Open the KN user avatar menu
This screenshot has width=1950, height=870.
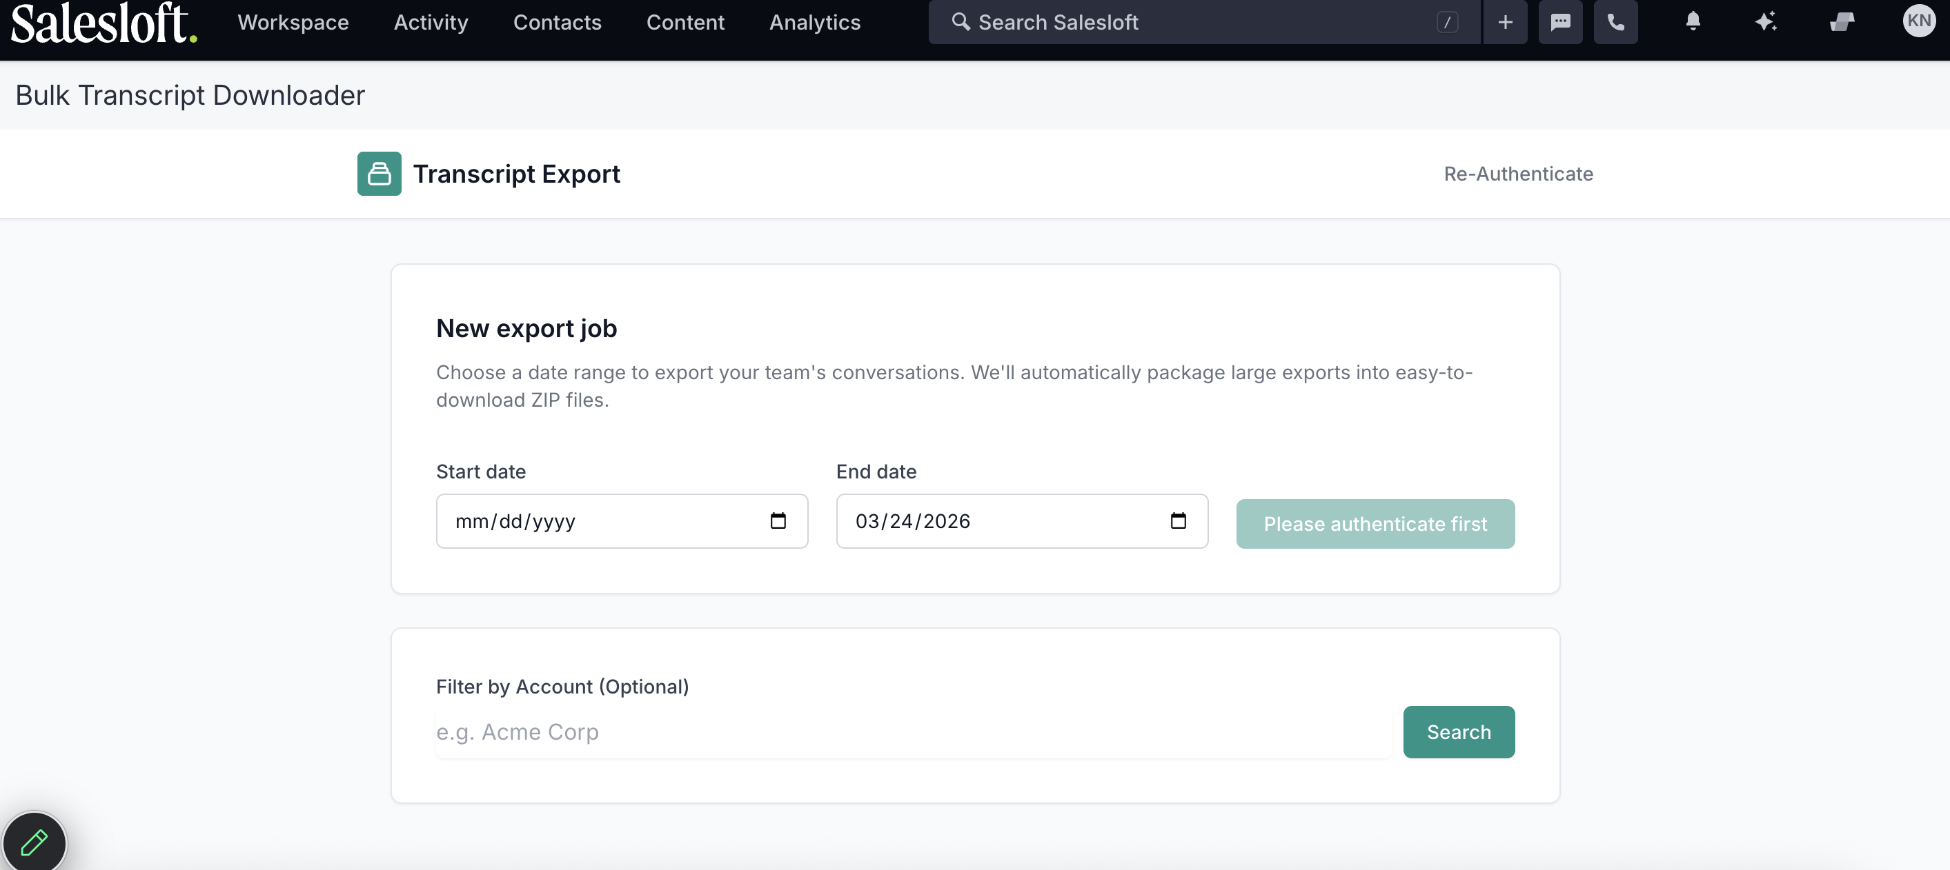[1918, 21]
